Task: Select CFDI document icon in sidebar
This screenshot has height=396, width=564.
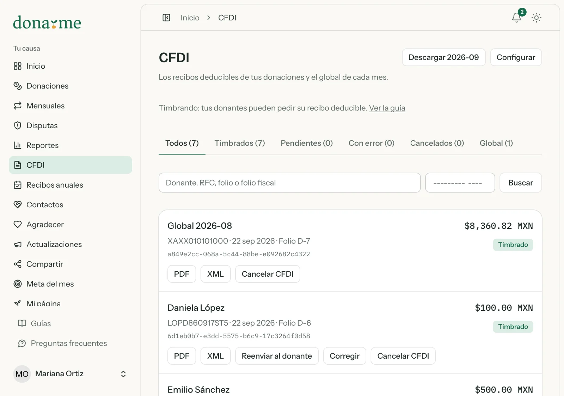Action: (x=18, y=165)
